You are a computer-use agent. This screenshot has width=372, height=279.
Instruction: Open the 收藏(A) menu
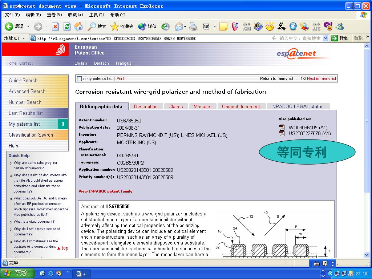(x=76, y=15)
